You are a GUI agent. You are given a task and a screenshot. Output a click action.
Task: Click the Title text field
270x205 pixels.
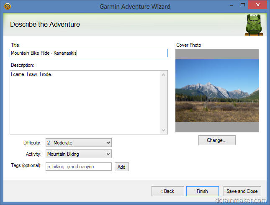[89, 53]
